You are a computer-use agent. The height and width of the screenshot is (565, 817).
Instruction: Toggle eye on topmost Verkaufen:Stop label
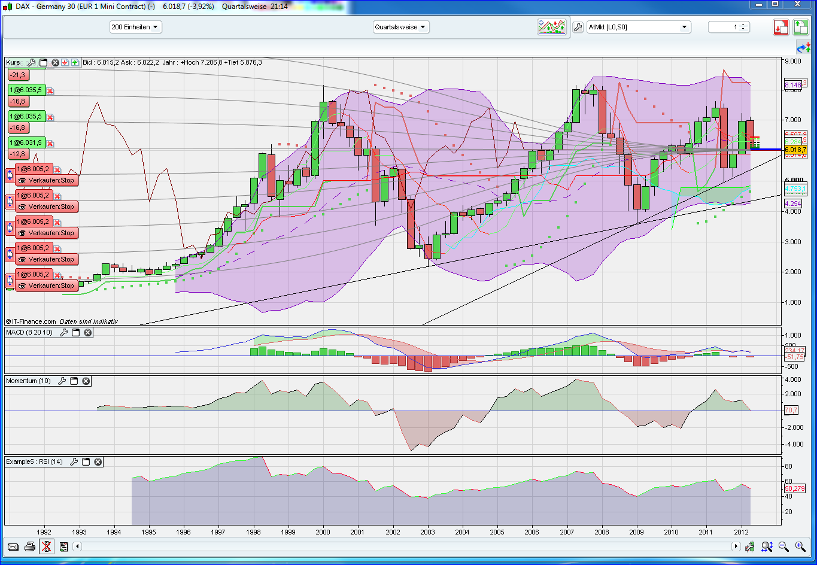22,180
